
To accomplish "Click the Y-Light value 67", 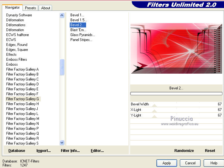I will tap(220, 115).
